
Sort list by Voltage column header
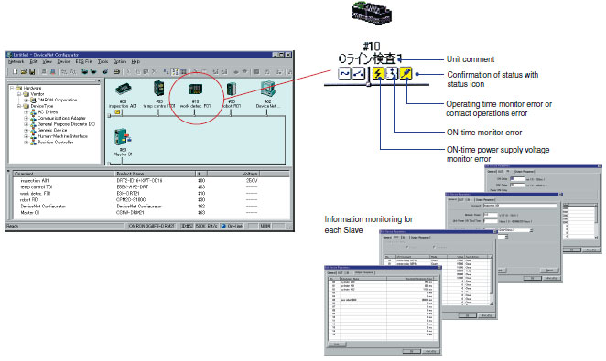pos(234,174)
